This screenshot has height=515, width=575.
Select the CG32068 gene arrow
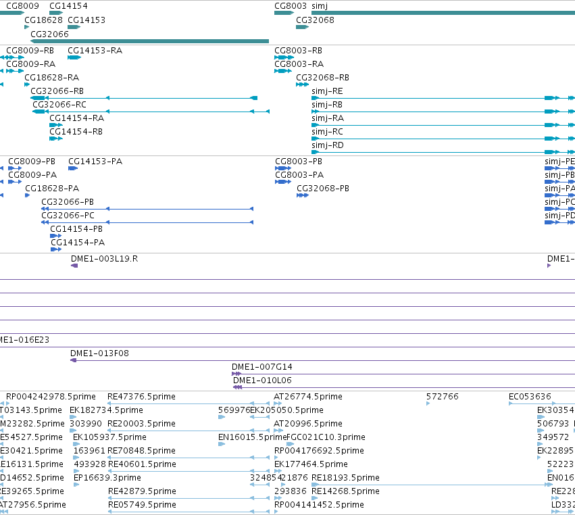(x=302, y=27)
